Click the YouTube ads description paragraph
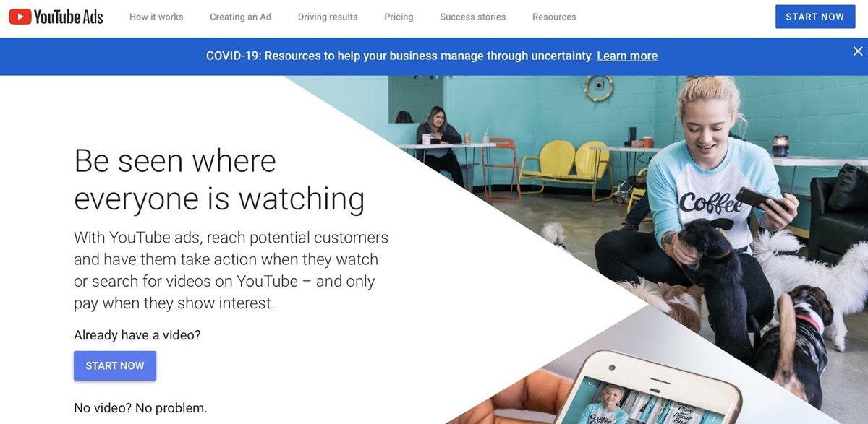The width and height of the screenshot is (868, 424). pyautogui.click(x=231, y=270)
